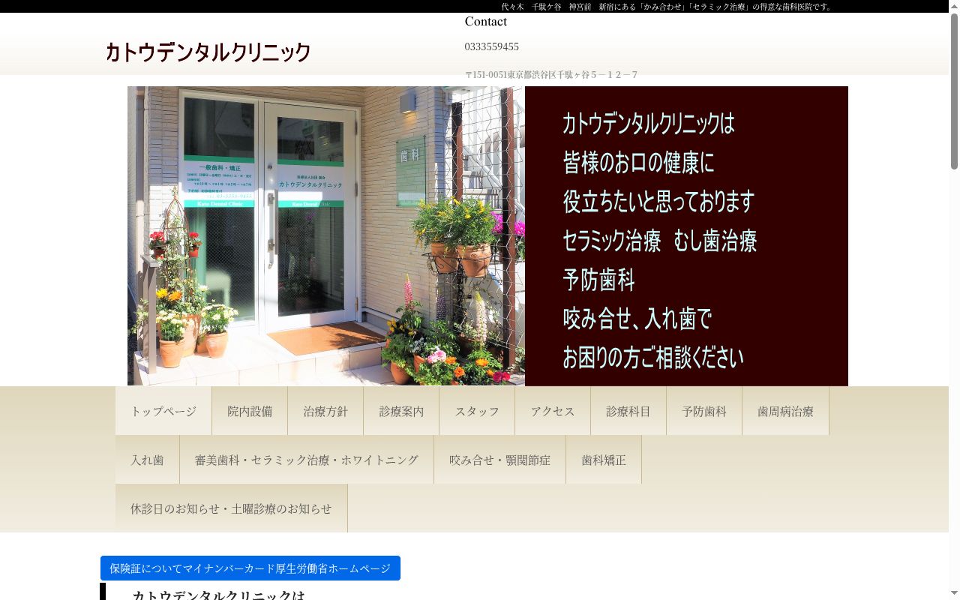Click the カトウデンタルクリニックは heading below the button
Viewport: 960px width, 600px height.
point(218,595)
